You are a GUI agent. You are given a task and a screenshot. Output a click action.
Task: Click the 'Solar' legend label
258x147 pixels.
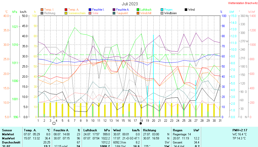(x=95, y=13)
